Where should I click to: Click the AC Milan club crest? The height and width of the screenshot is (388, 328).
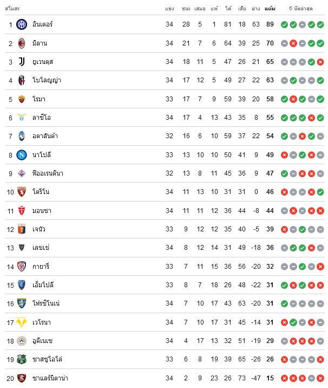(22, 43)
